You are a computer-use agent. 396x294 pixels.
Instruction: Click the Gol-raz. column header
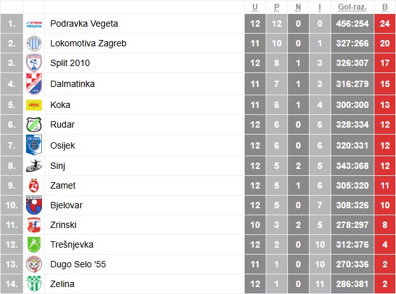(352, 7)
